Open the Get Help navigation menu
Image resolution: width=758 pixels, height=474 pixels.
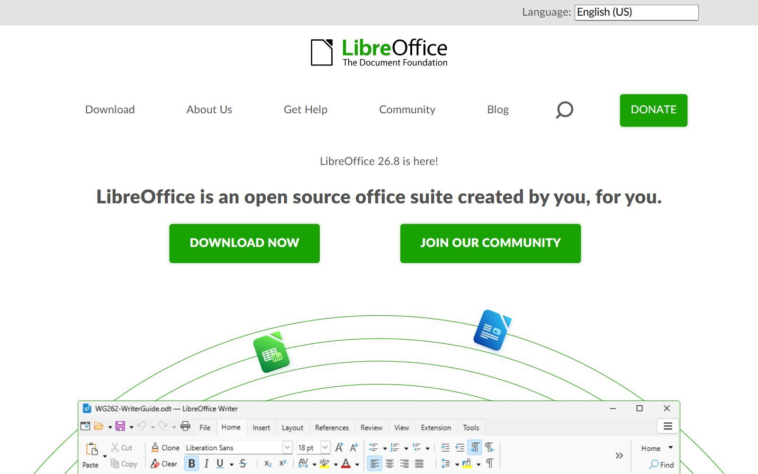tap(306, 109)
